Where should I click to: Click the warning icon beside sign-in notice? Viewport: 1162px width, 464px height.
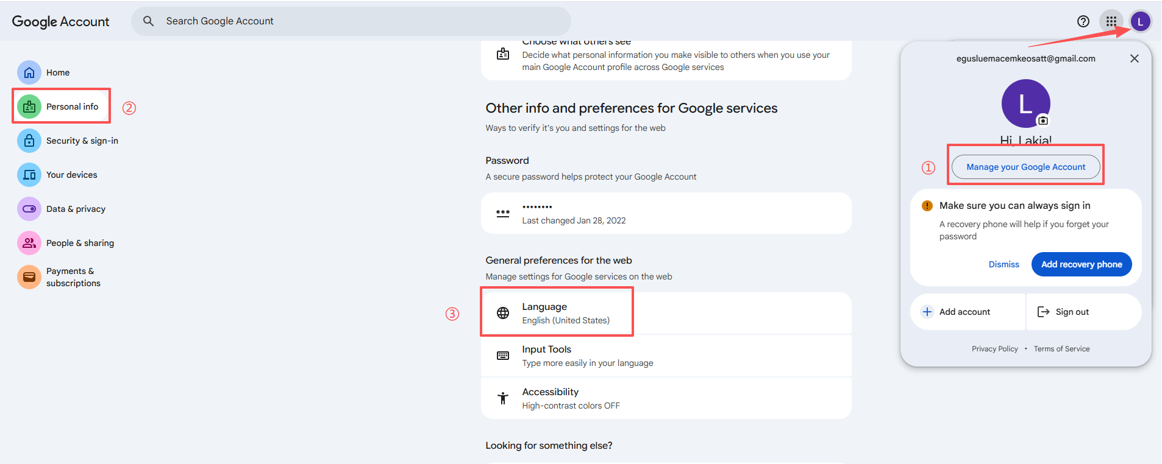(x=927, y=206)
